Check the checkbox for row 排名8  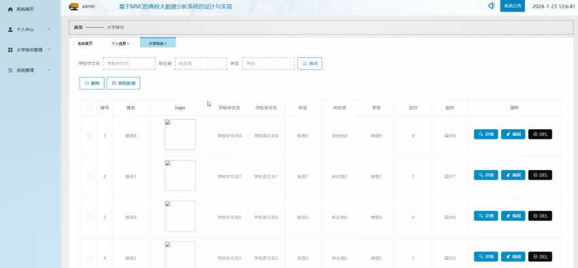point(89,135)
